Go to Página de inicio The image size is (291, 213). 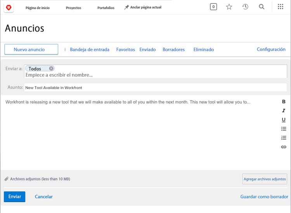click(38, 8)
